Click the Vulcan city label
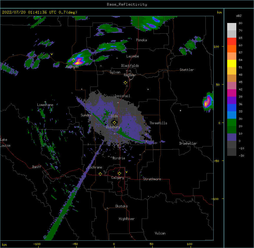The image size is (254, 248). click(x=160, y=233)
